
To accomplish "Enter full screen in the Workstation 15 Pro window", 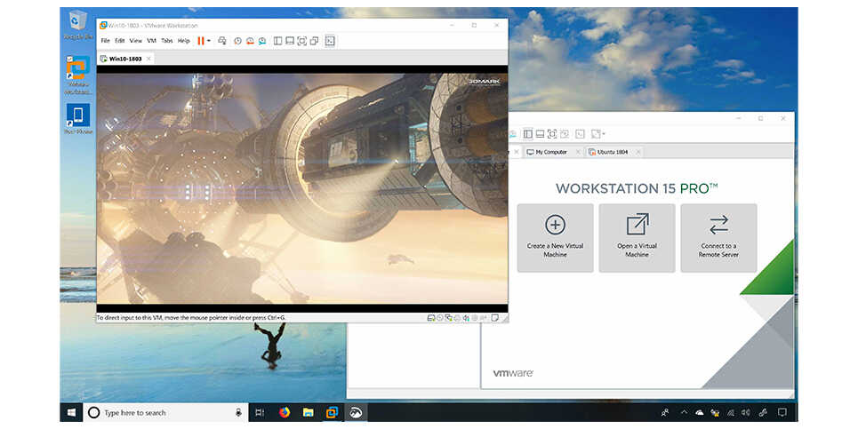I will click(552, 134).
